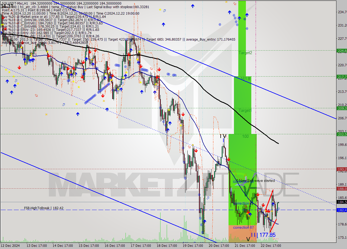Click the 231.2 price axis label
This screenshot has width=347, height=249.
[342, 25]
